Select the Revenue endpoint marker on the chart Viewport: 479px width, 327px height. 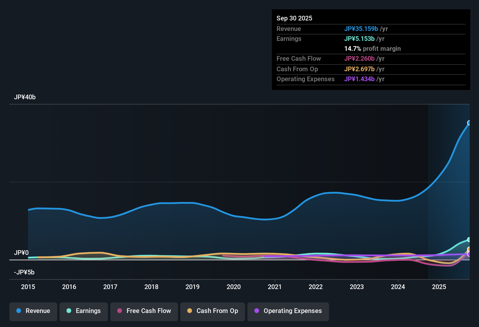coord(469,123)
